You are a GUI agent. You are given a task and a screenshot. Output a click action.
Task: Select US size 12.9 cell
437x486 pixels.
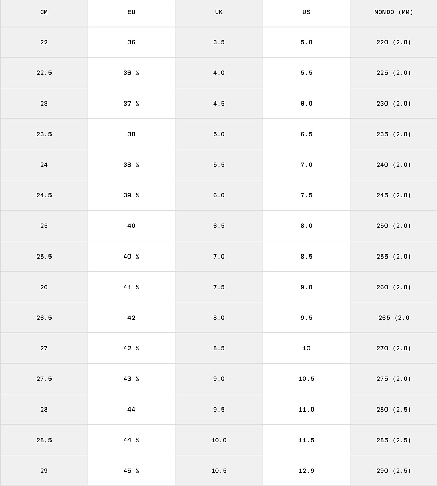click(306, 471)
